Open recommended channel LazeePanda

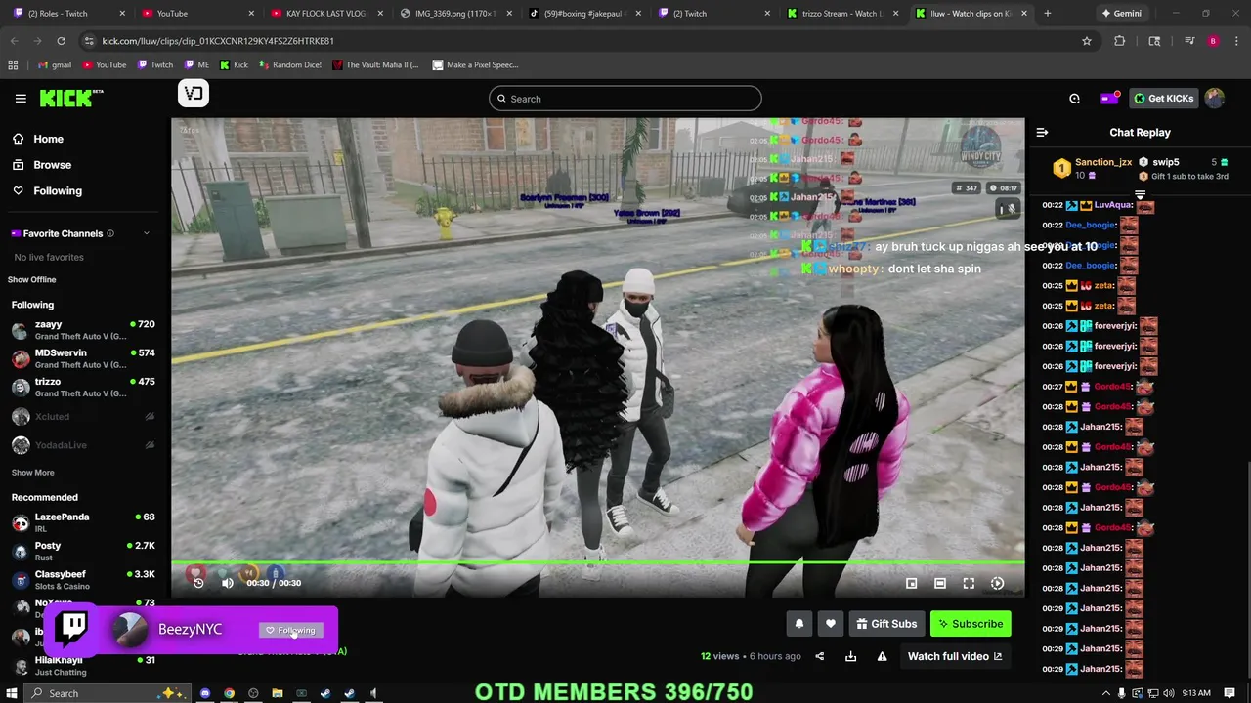coord(83,522)
